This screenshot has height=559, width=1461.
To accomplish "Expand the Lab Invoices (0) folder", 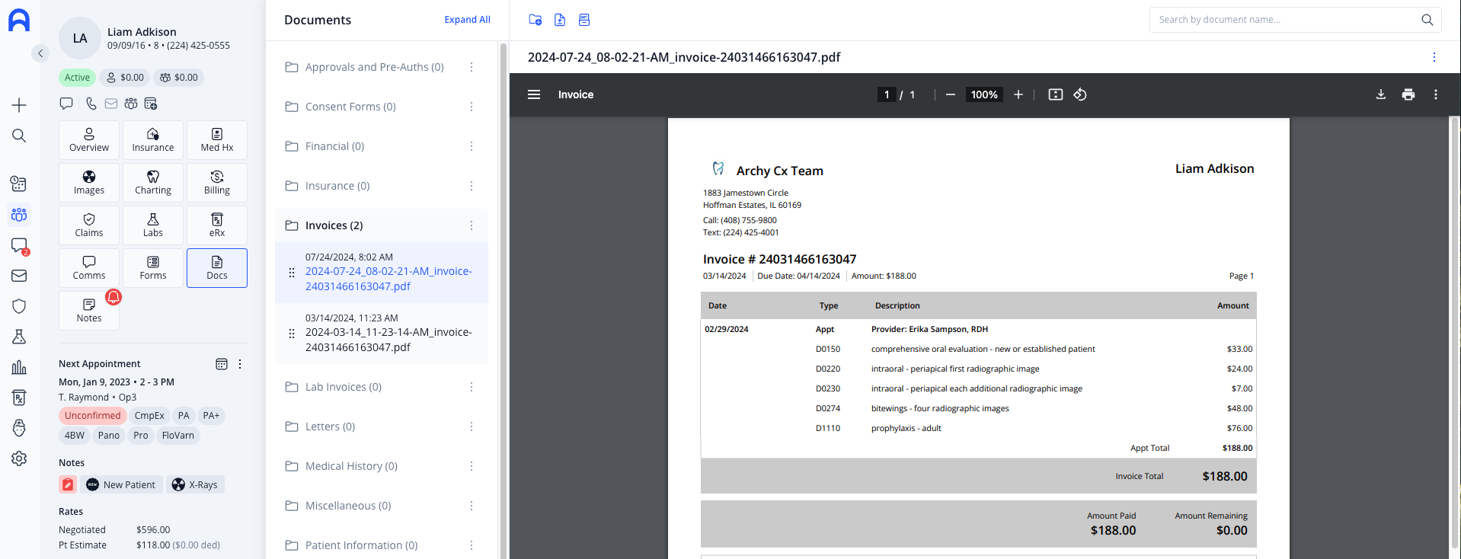I will pyautogui.click(x=344, y=387).
